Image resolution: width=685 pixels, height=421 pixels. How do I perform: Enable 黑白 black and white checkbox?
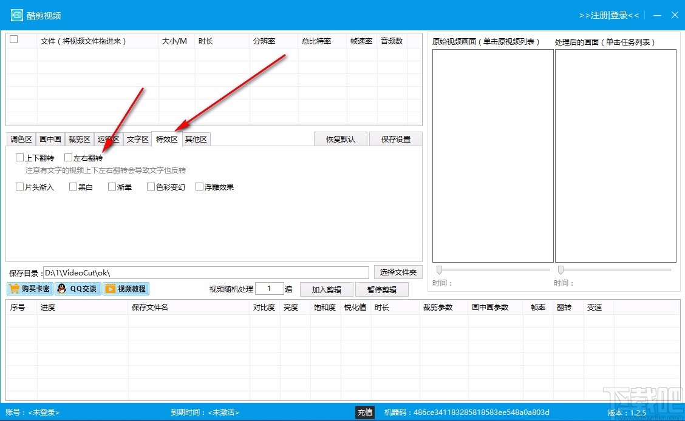click(x=73, y=187)
